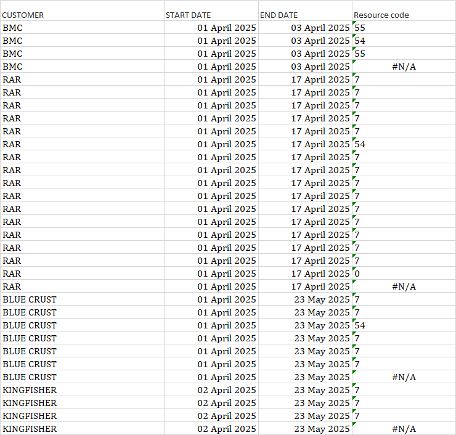This screenshot has height=435, width=456.
Task: Select BLUE CRUST customer cell with code 54
Action: (83, 325)
